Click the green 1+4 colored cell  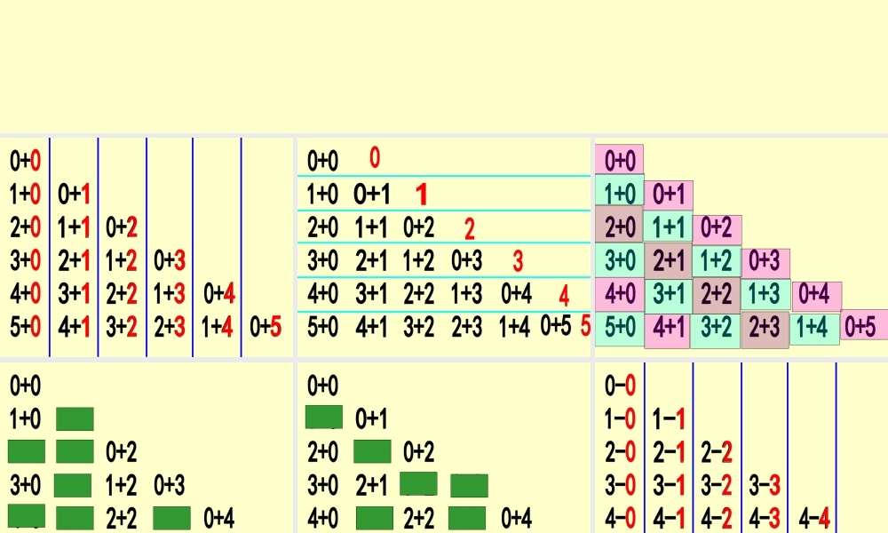coord(814,328)
